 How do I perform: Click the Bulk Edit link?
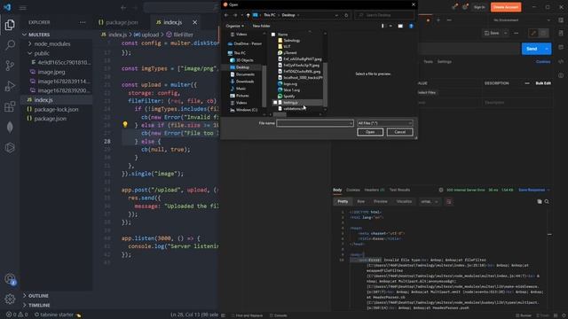click(x=543, y=83)
